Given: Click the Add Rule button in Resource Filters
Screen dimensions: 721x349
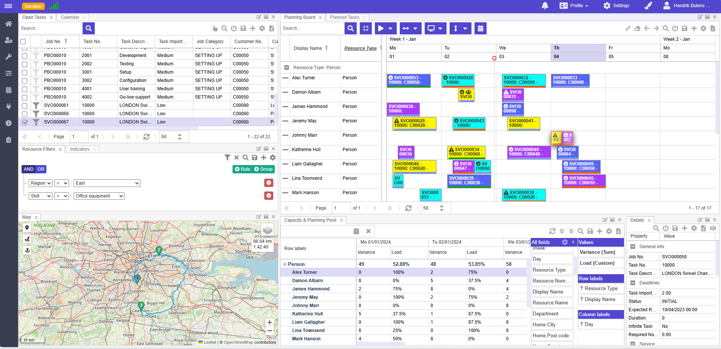Looking at the screenshot, I should [242, 169].
